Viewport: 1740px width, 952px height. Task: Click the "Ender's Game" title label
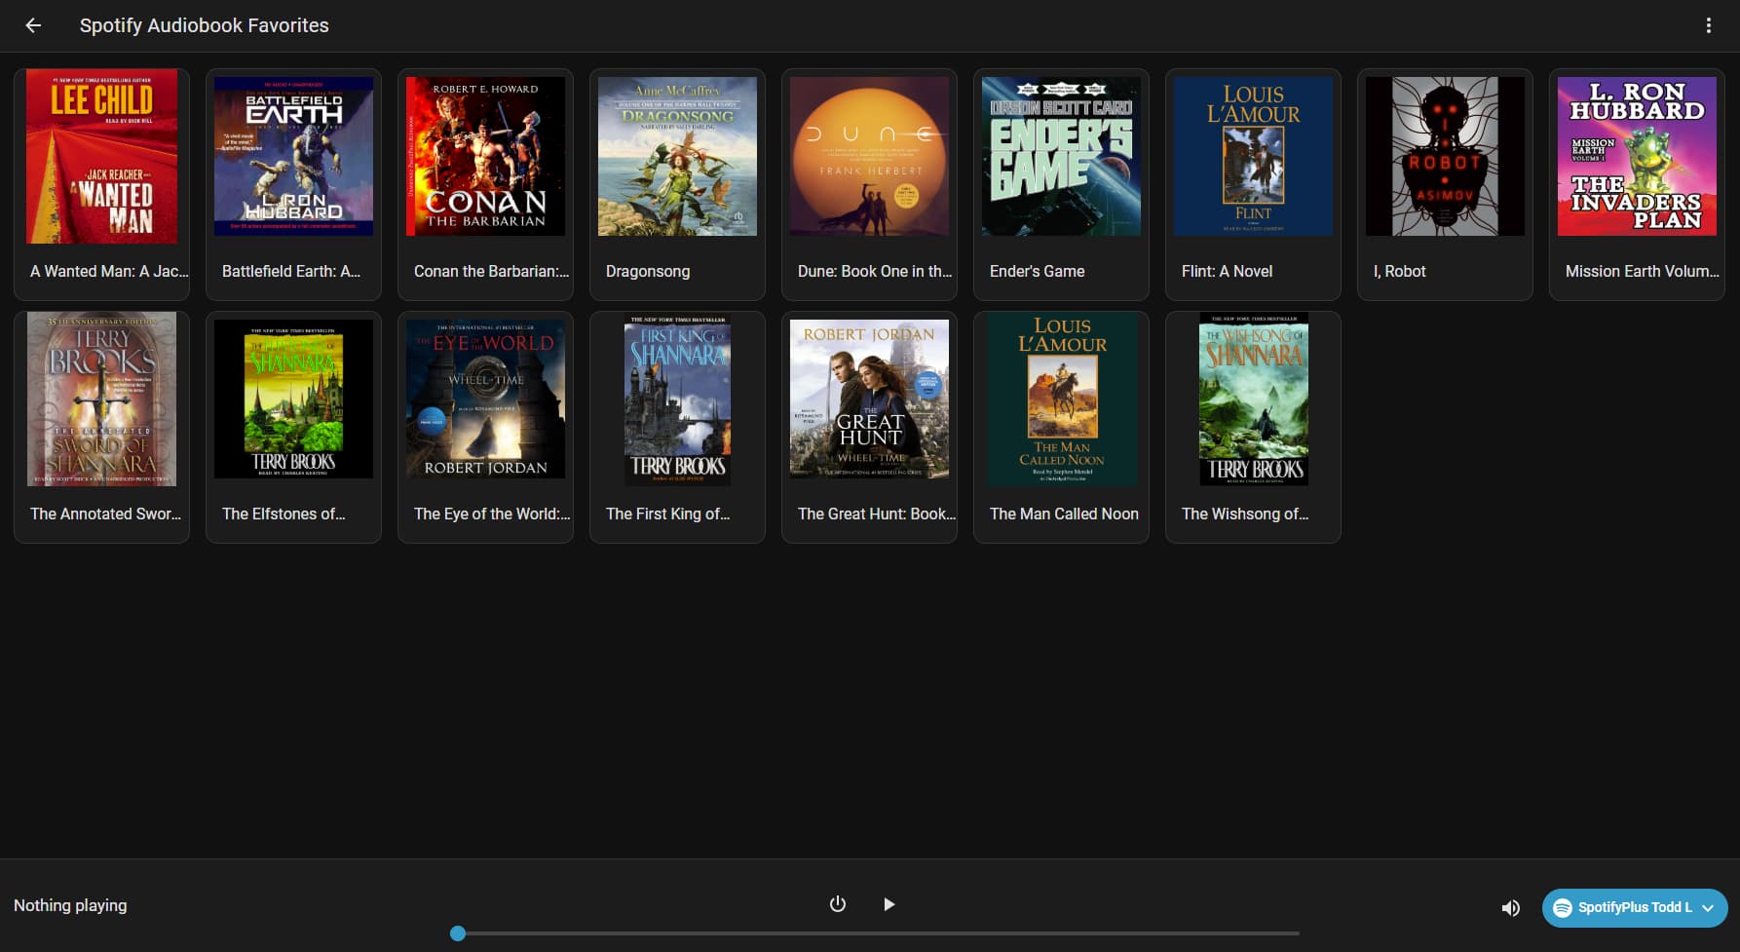click(x=1037, y=271)
